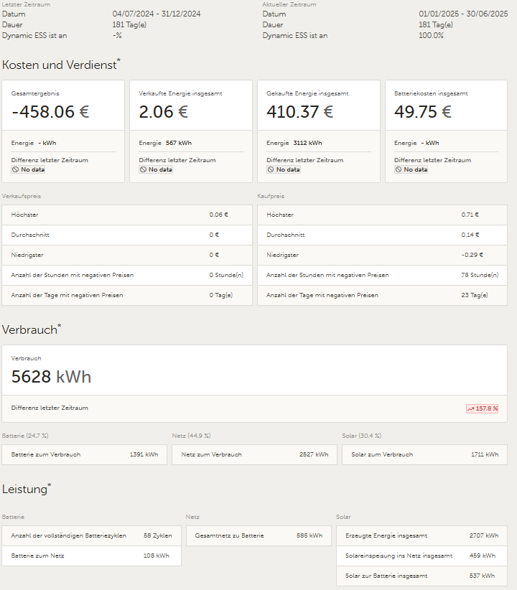
Task: Click the last period date 04/07/2024 - 31/12/2024
Action: pyautogui.click(x=157, y=14)
